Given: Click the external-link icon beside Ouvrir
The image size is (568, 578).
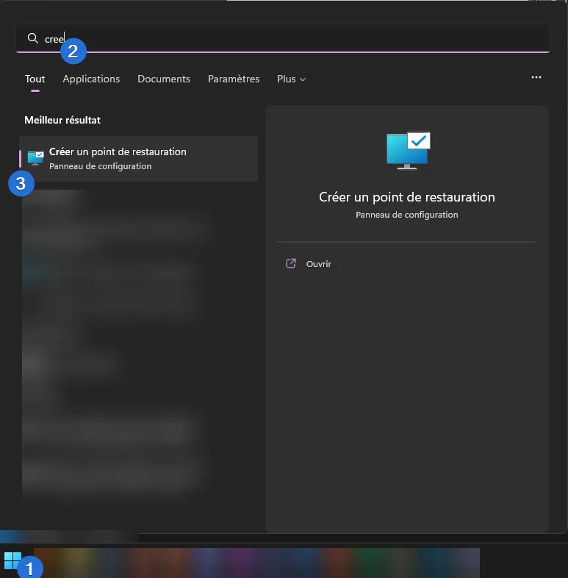Looking at the screenshot, I should (291, 263).
